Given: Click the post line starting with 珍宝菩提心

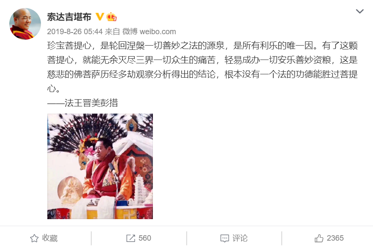Looking at the screenshot, I should pyautogui.click(x=202, y=46).
